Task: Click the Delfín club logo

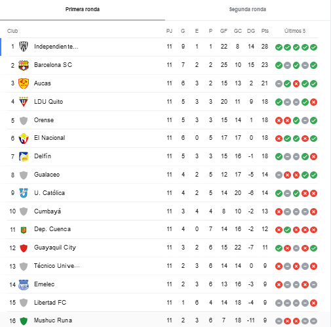Action: pos(24,156)
